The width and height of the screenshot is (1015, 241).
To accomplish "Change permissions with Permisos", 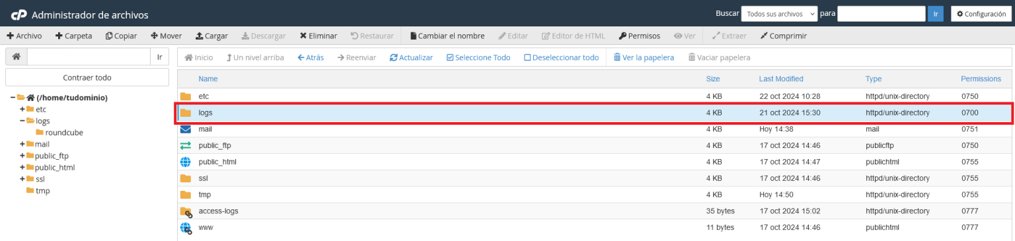I will point(639,36).
